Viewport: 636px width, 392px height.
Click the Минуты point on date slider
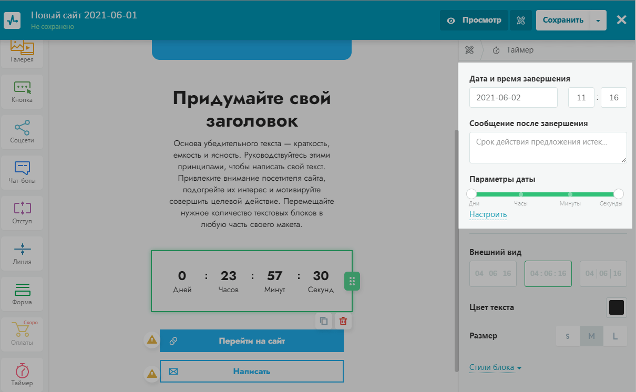(570, 194)
